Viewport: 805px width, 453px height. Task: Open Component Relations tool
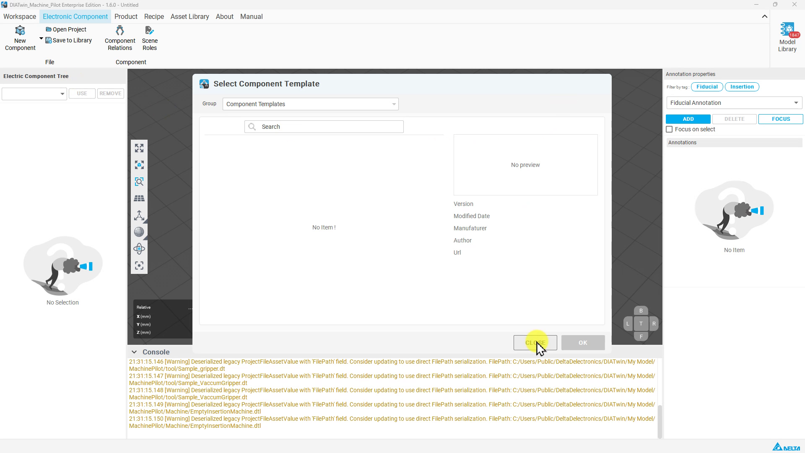[x=120, y=38]
